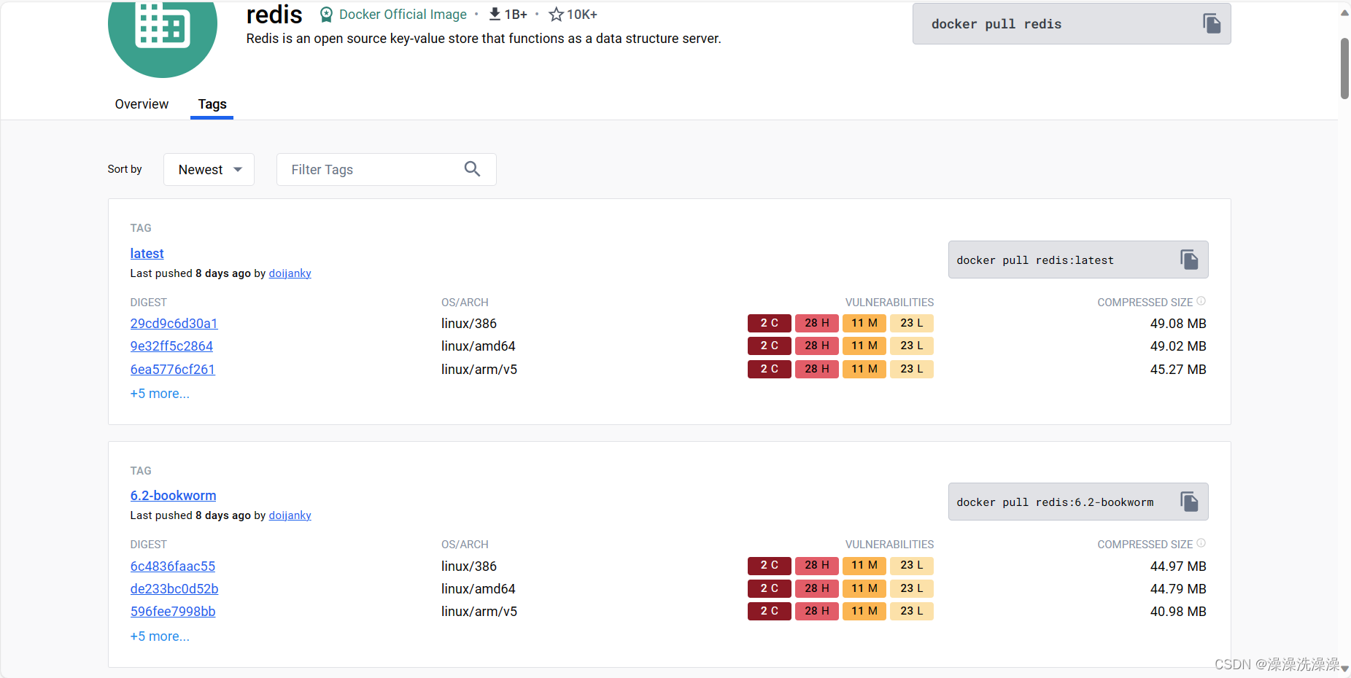Click the 'redis' repository title
Image resolution: width=1351 pixels, height=678 pixels.
click(274, 15)
